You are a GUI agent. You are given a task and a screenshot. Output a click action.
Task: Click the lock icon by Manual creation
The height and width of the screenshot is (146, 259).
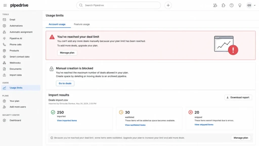(x=52, y=69)
